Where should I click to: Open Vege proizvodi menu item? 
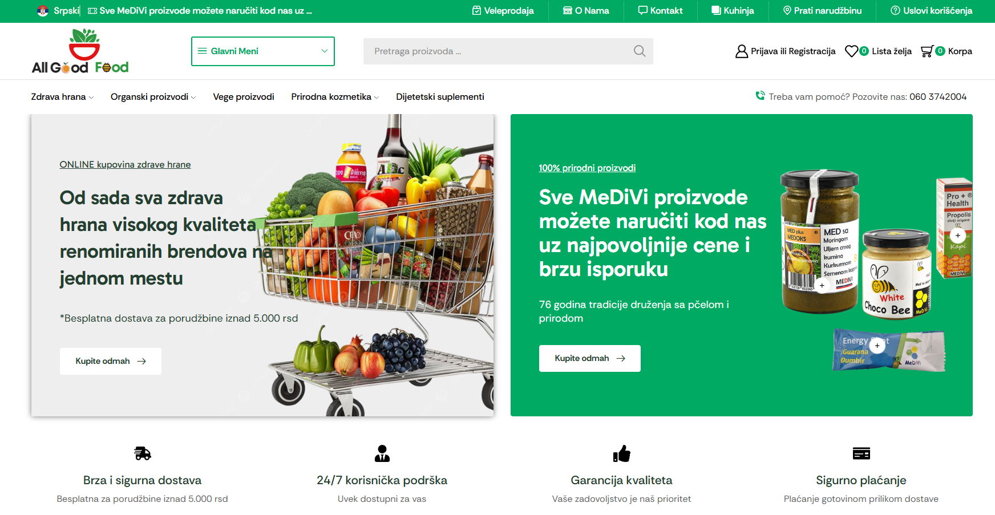[x=244, y=97]
